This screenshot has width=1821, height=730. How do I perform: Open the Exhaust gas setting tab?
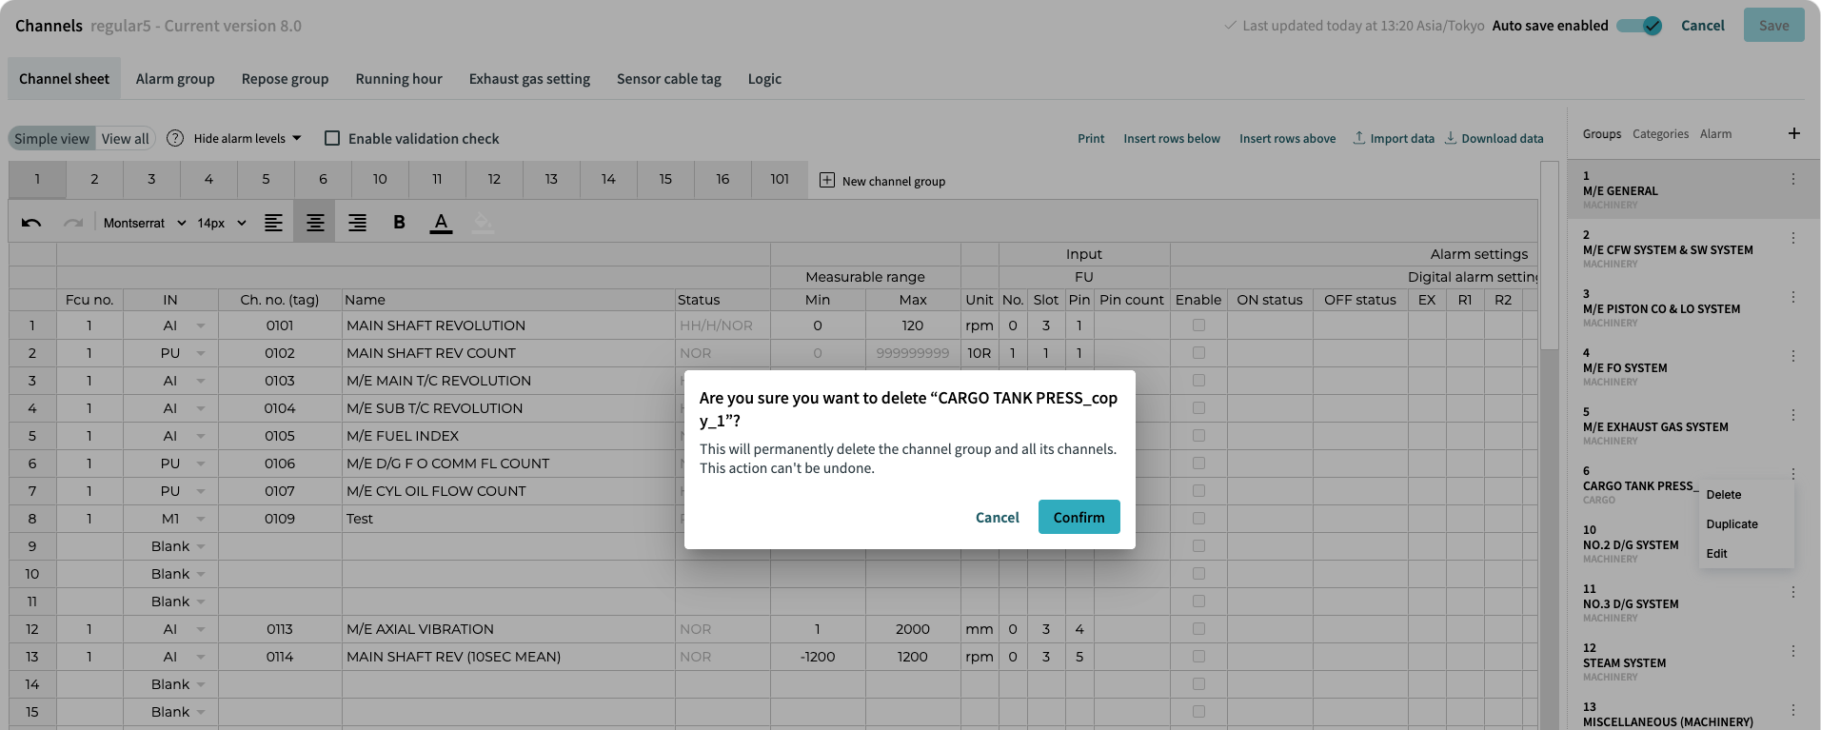529,79
